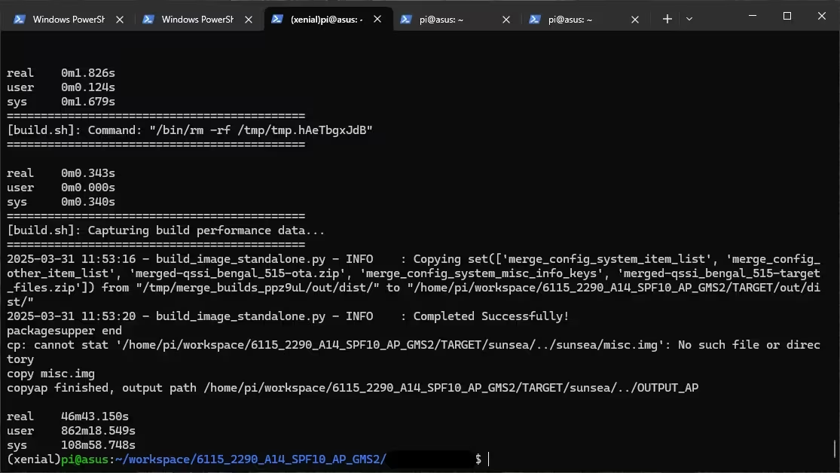Click the "user 0m0.000s" line
The width and height of the screenshot is (840, 473).
click(60, 188)
